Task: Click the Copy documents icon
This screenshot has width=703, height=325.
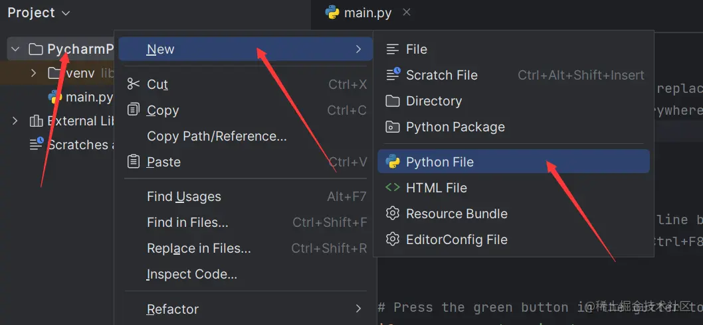Action: (134, 109)
